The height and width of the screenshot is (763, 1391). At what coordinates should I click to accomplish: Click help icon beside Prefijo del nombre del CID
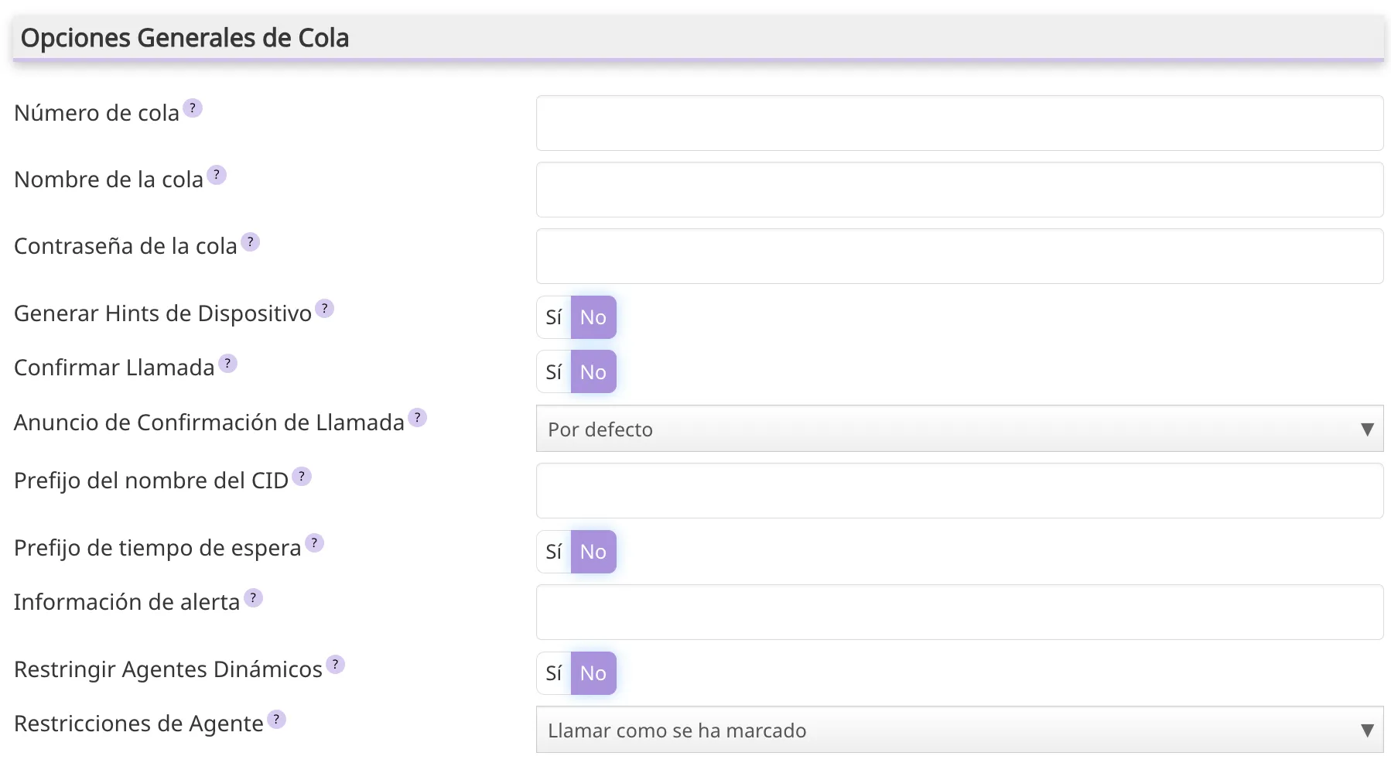coord(302,477)
